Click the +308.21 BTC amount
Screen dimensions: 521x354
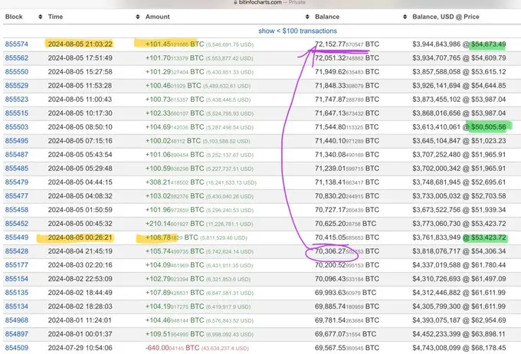click(x=175, y=182)
